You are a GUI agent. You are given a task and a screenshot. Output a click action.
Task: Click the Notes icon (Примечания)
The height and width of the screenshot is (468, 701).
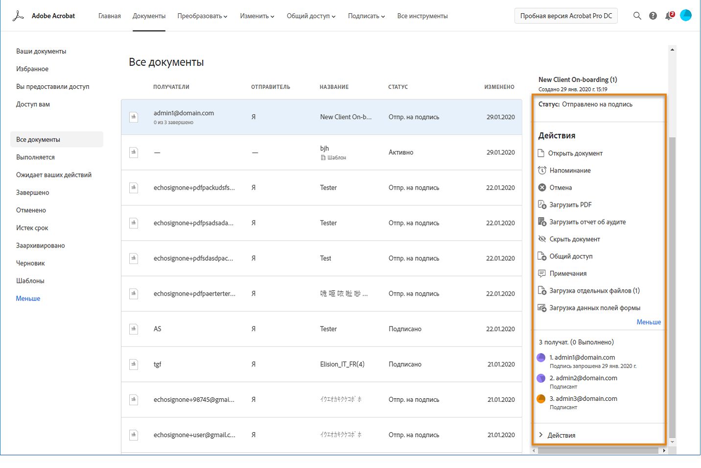(x=542, y=273)
